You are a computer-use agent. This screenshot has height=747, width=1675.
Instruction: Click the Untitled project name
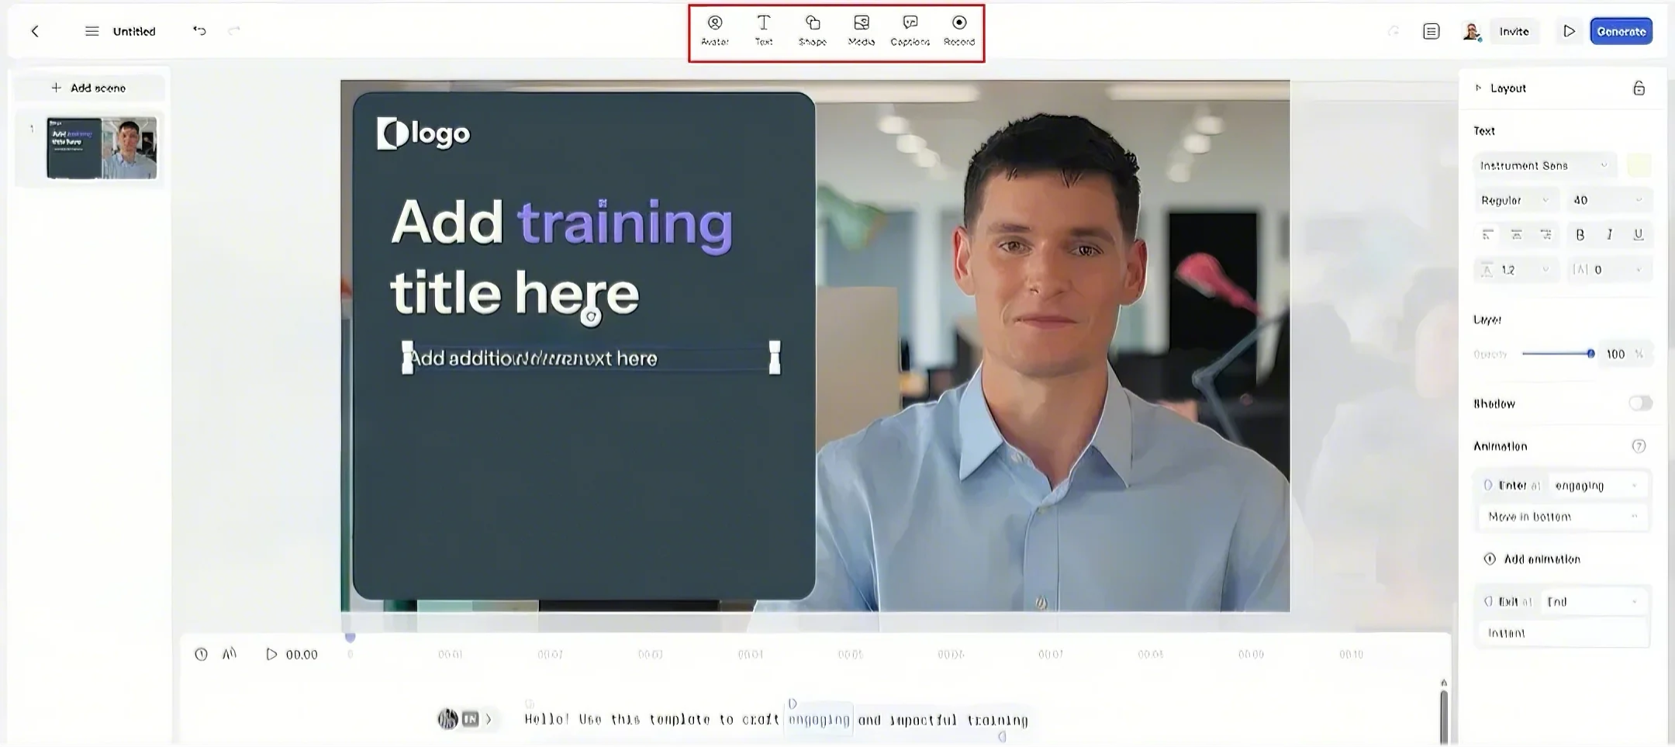click(x=134, y=31)
